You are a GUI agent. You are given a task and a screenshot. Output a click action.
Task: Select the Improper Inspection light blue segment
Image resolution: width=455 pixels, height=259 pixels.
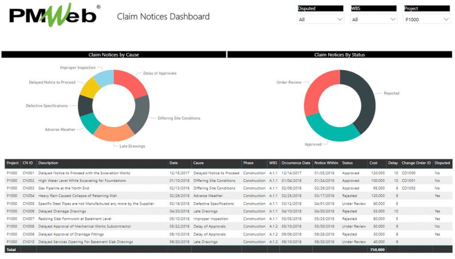tap(104, 77)
